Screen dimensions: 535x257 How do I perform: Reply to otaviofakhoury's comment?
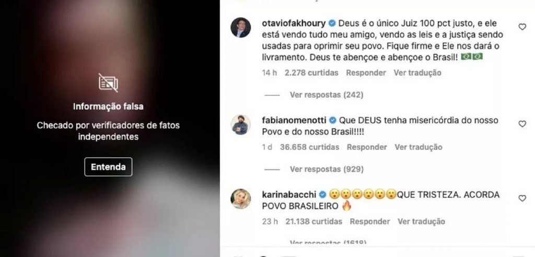coord(366,73)
